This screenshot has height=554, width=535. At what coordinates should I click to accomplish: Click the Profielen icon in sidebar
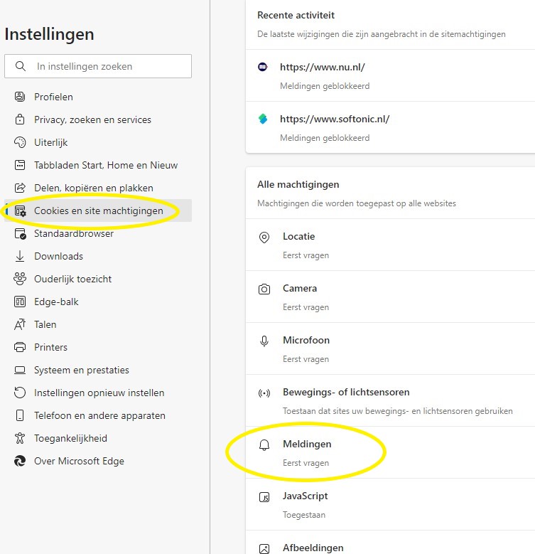pos(20,97)
